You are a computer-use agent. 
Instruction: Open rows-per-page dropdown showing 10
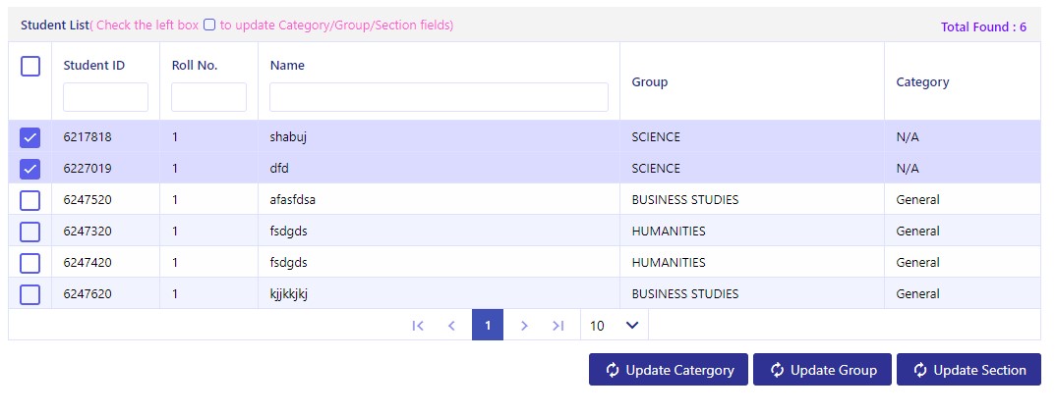point(615,326)
